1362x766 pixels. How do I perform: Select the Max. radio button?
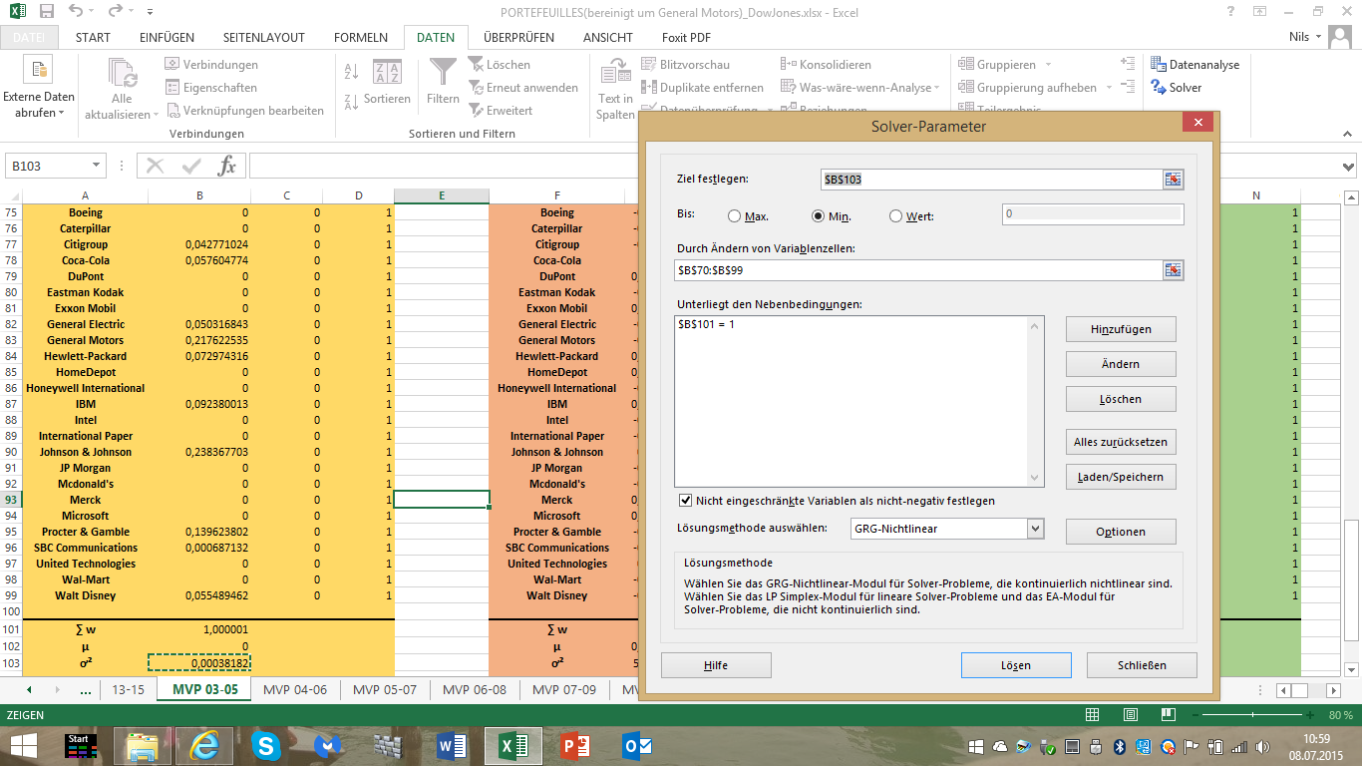(x=735, y=216)
